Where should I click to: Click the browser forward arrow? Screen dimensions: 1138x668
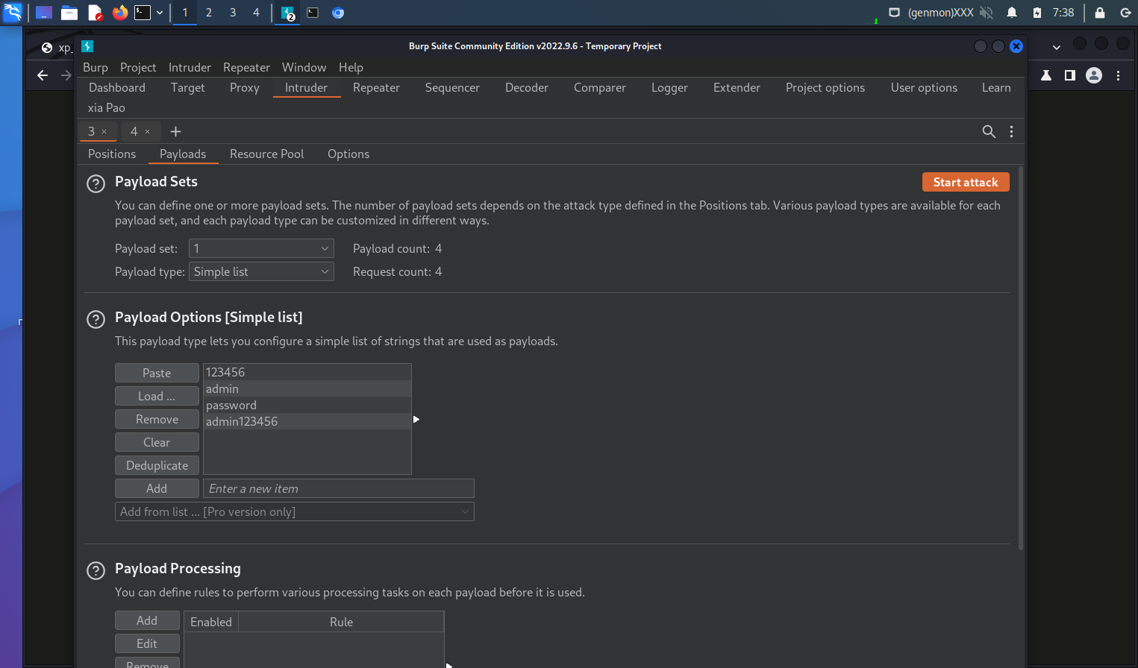pos(66,75)
